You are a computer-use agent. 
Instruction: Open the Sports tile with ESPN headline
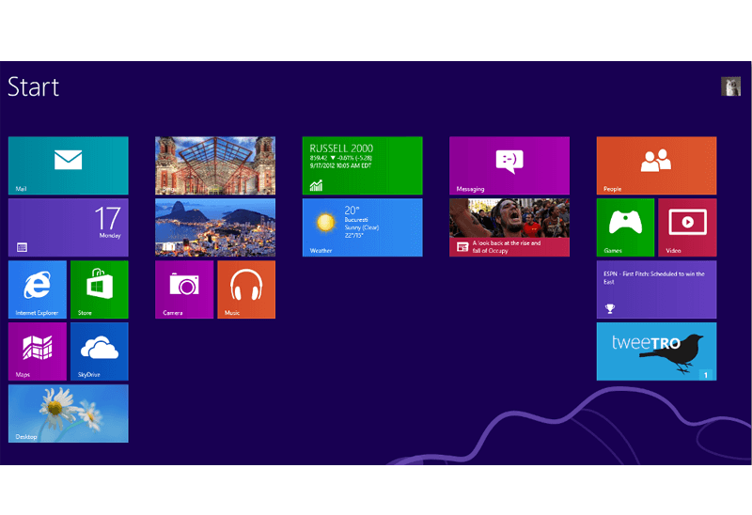point(656,289)
